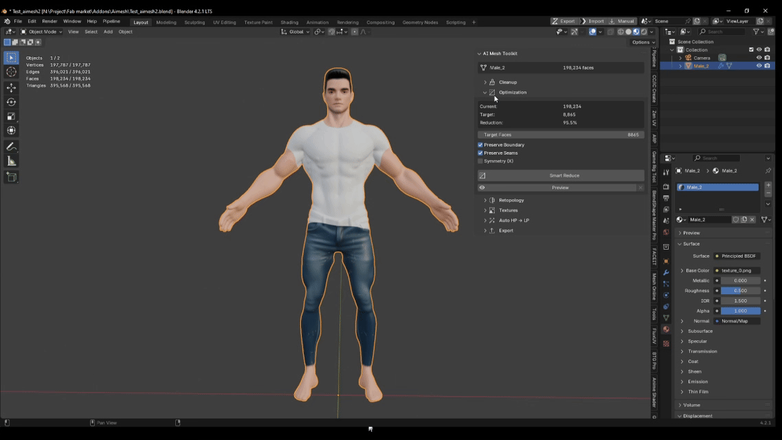
Task: Open the Tool properties tab icon
Action: click(666, 172)
